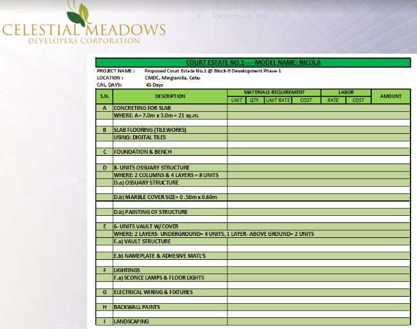Click serial letter D cell
Image resolution: width=417 pixels, height=329 pixels.
point(105,168)
